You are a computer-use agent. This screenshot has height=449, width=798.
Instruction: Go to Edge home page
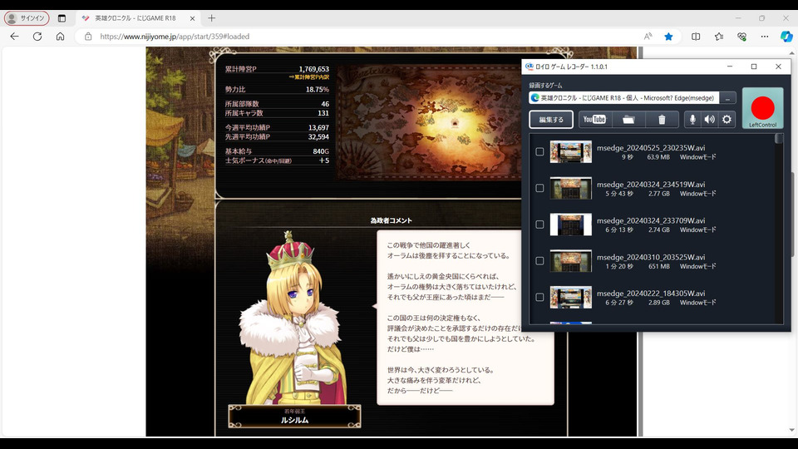click(60, 36)
